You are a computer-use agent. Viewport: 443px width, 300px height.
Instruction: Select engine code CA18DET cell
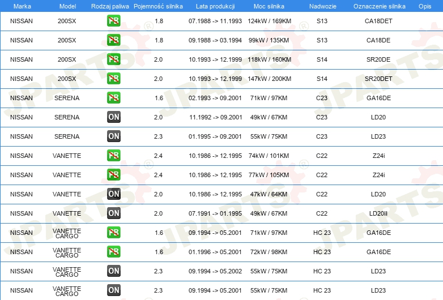[x=378, y=21]
